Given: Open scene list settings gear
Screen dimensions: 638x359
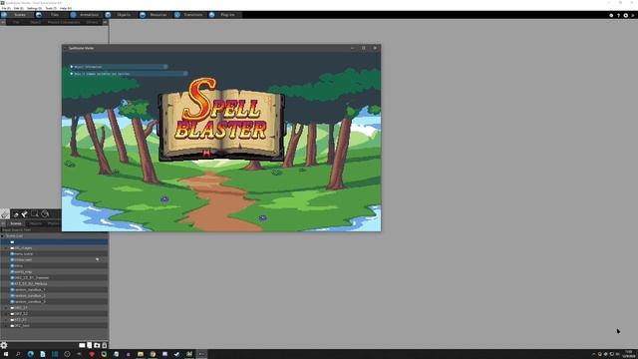Looking at the screenshot, I should coord(4,345).
